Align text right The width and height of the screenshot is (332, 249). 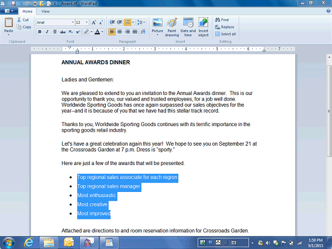(127, 32)
